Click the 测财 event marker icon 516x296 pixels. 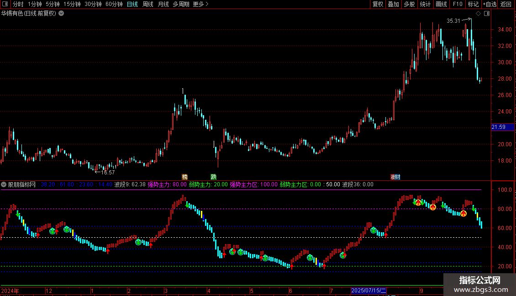(x=395, y=177)
